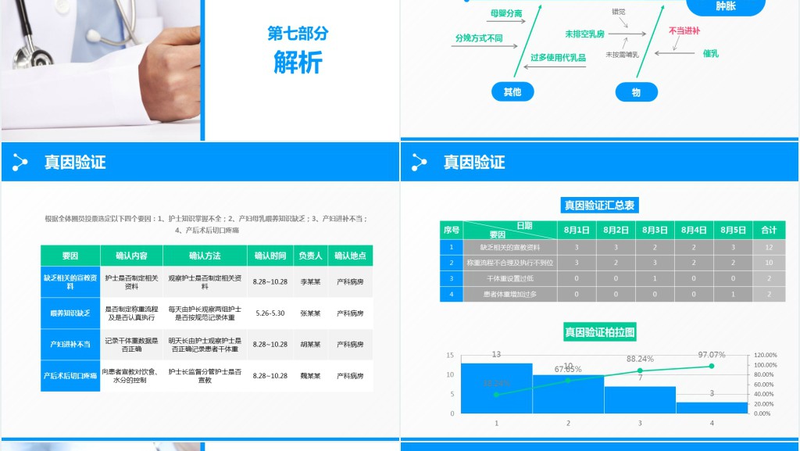Select the blue 其他 pill in fishbone diagram
Screen dimensions: 800x451
tap(512, 92)
